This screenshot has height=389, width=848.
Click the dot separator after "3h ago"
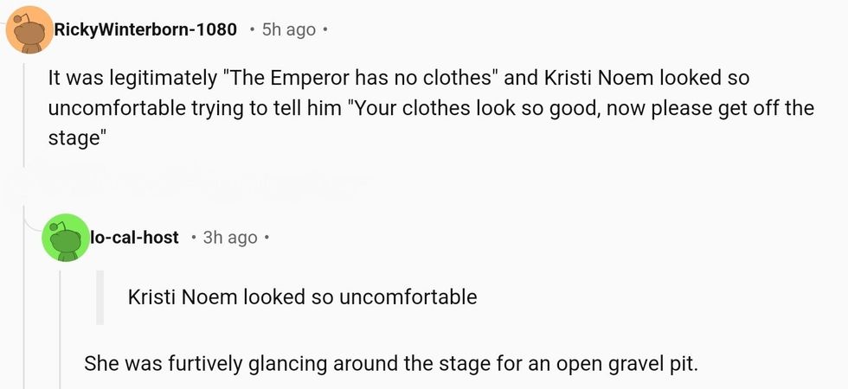coord(267,237)
